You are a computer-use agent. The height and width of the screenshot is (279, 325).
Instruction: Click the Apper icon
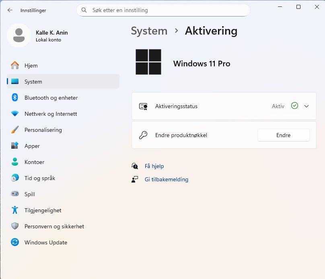click(x=15, y=146)
